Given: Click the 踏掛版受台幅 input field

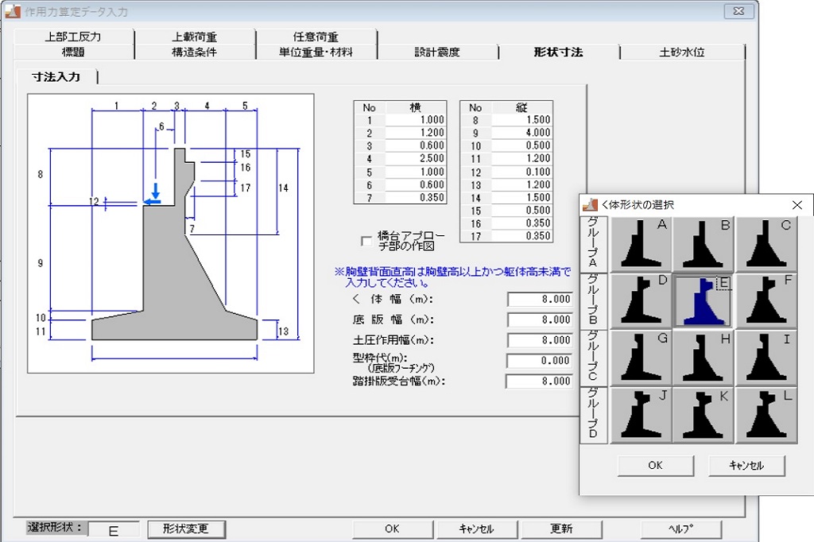Looking at the screenshot, I should (x=540, y=381).
